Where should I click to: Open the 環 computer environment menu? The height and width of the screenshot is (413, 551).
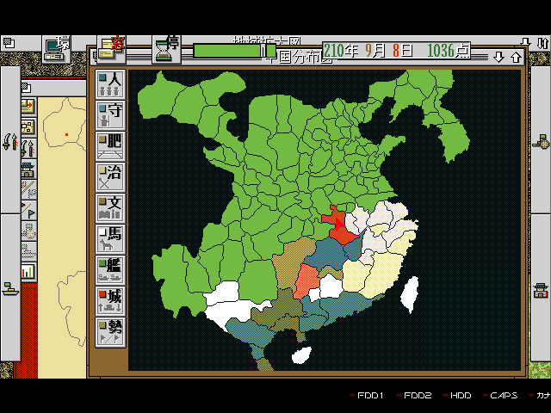[x=57, y=49]
